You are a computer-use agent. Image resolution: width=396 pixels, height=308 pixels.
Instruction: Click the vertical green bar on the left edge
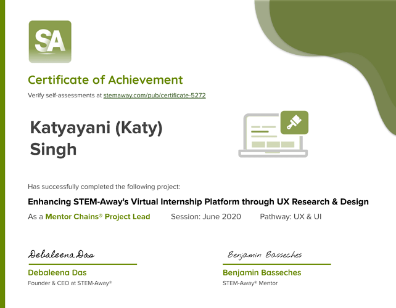(2, 154)
